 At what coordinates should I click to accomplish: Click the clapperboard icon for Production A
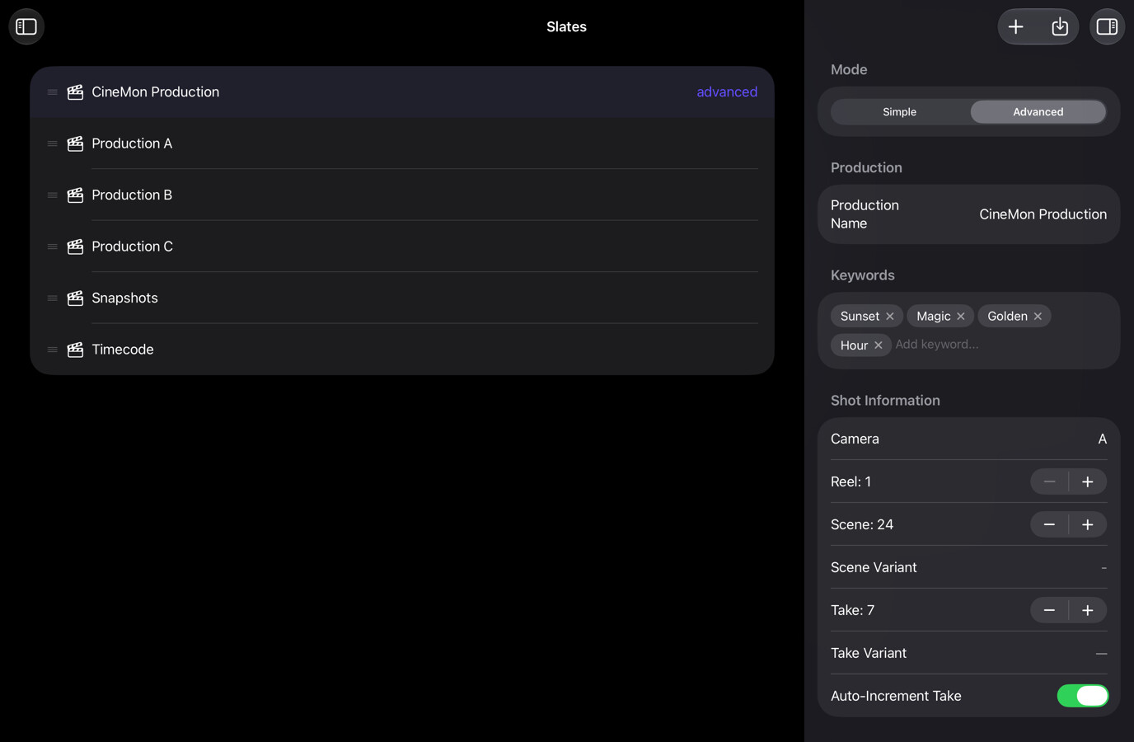pyautogui.click(x=75, y=143)
